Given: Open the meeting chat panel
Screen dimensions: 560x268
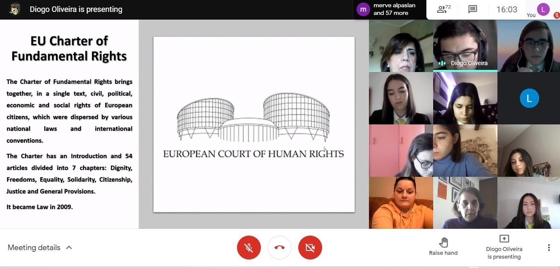Looking at the screenshot, I should click(x=473, y=9).
